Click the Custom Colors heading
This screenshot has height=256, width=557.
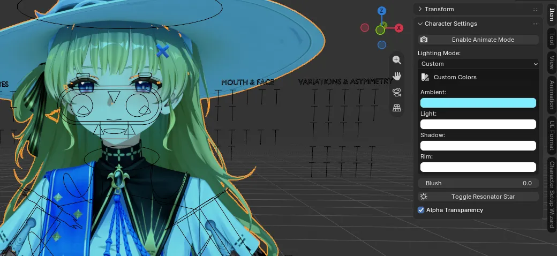pyautogui.click(x=455, y=77)
